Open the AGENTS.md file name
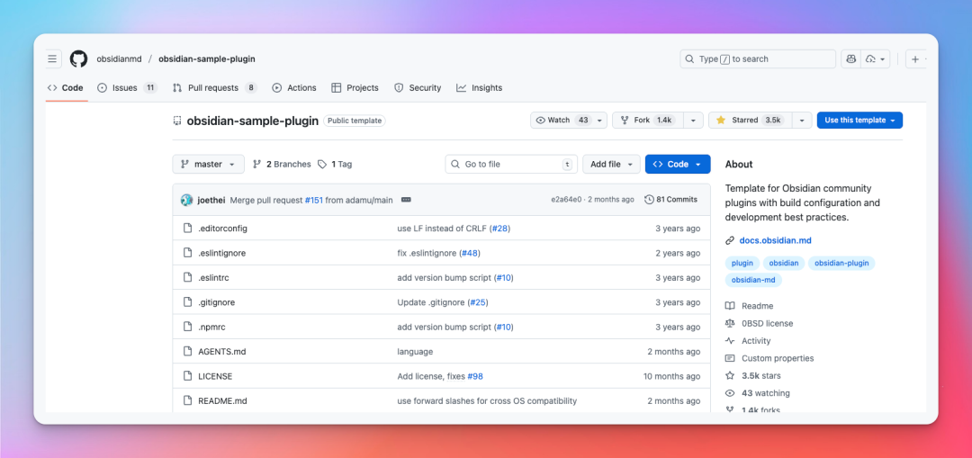 click(222, 352)
